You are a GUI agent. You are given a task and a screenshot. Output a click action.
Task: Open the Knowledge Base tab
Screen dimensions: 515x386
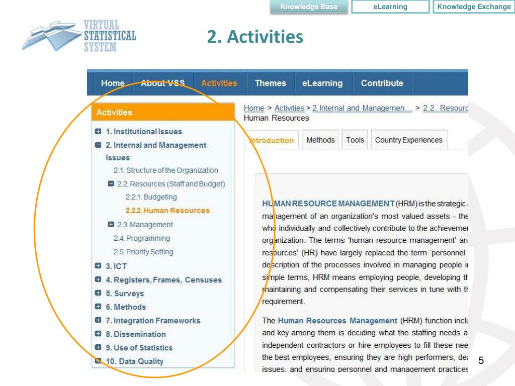[x=309, y=7]
